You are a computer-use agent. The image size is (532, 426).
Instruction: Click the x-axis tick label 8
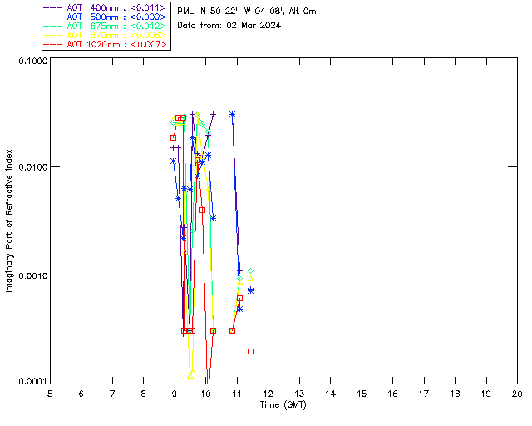pyautogui.click(x=144, y=394)
